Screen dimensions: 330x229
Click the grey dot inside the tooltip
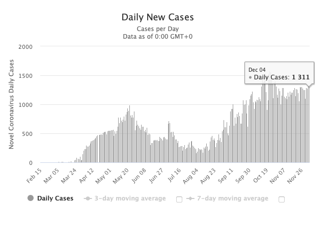(x=250, y=77)
